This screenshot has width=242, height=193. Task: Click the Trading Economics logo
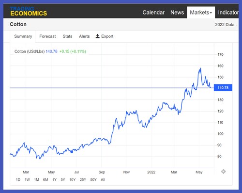pyautogui.click(x=29, y=11)
